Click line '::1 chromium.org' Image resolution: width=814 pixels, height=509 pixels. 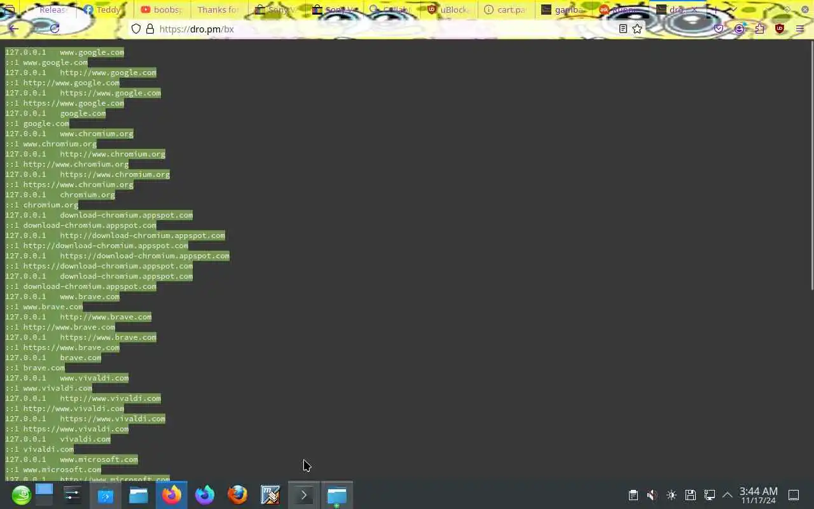pos(41,205)
